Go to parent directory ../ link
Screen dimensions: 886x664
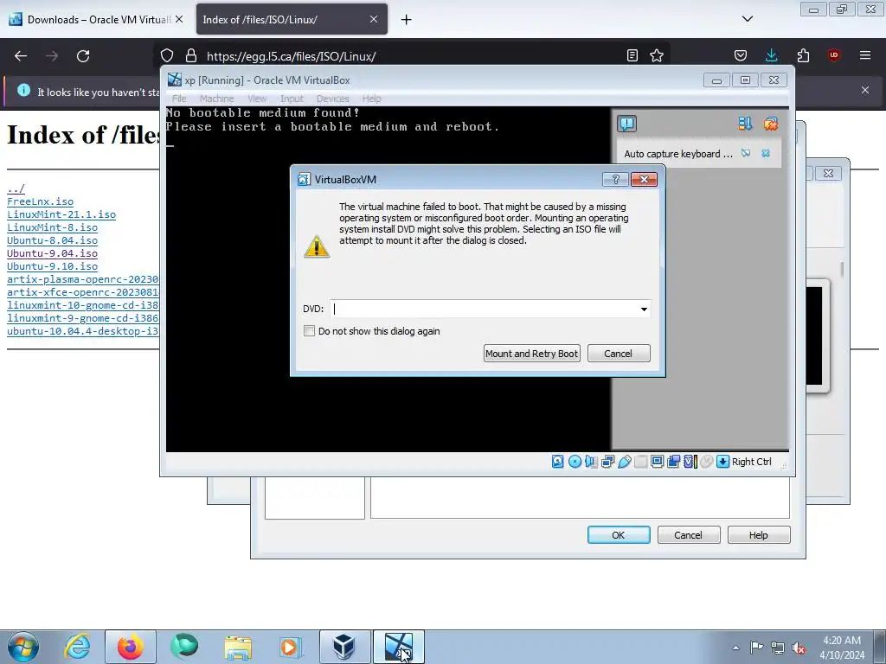16,188
